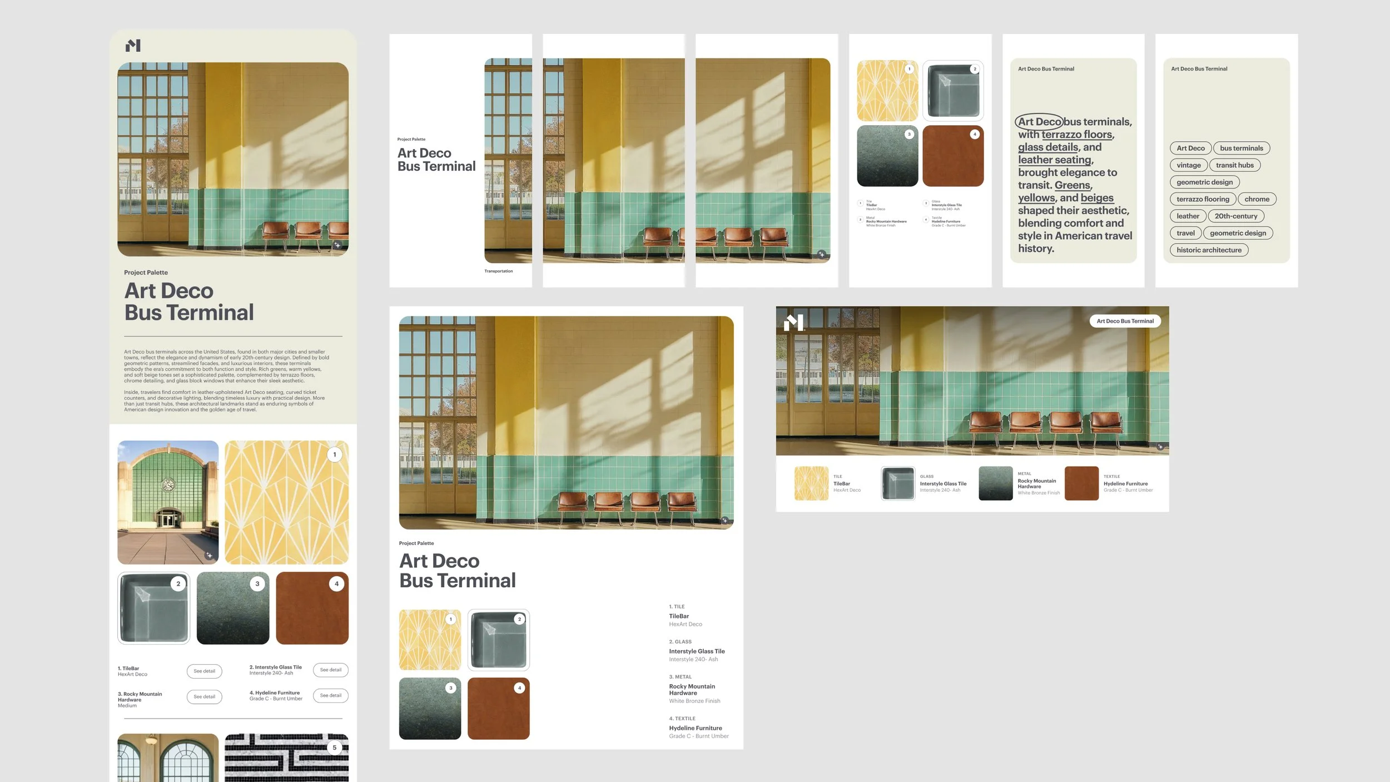Click sparkle icon on the wide banner photo
This screenshot has height=782, width=1390.
click(1160, 447)
